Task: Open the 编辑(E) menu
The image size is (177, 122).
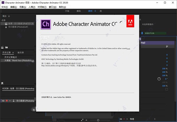Action: coord(14,7)
